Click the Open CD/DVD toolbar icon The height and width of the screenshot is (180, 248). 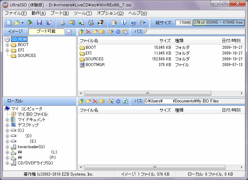click(x=30, y=23)
